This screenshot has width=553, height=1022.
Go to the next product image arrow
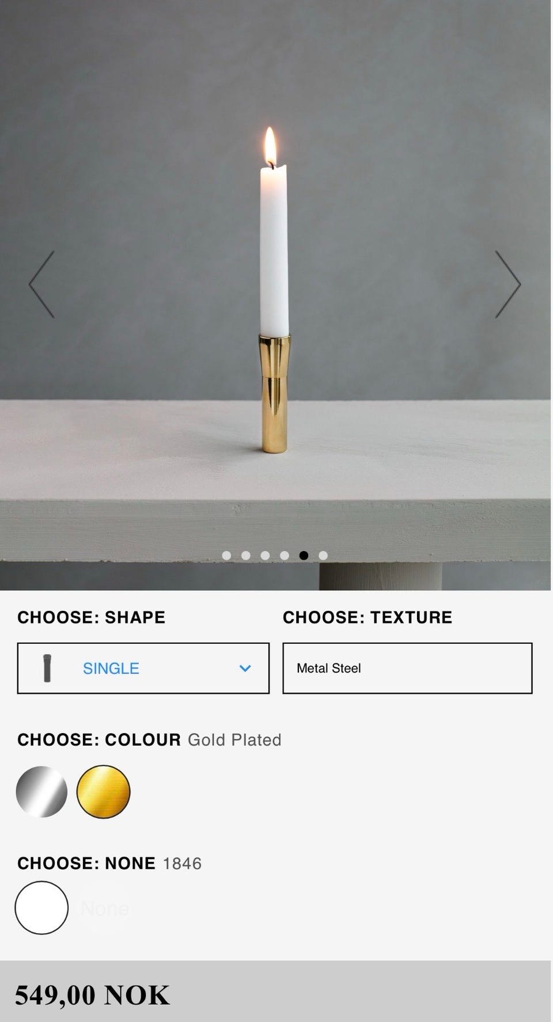pos(508,284)
